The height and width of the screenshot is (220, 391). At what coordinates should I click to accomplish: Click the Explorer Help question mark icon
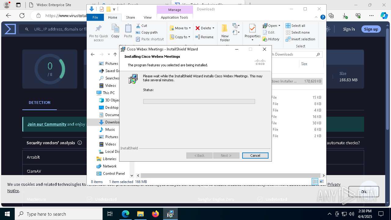pos(323,17)
